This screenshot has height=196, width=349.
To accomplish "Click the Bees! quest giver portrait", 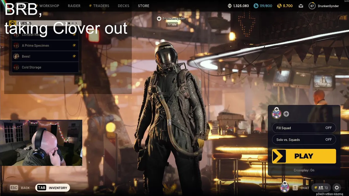I will tap(16, 56).
